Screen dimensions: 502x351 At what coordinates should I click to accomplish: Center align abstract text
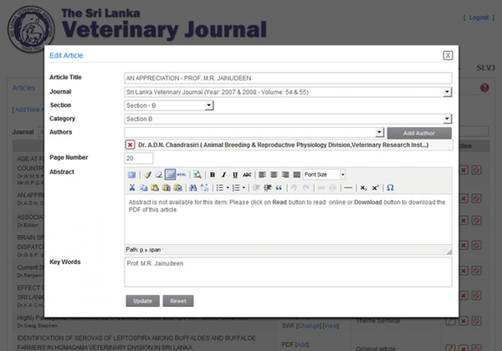[x=274, y=174]
